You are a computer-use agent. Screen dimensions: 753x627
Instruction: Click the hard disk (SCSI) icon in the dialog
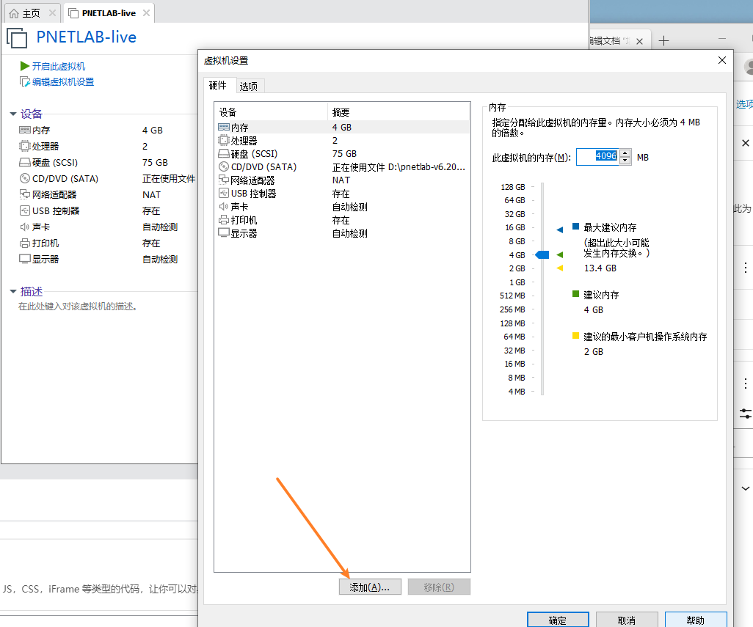point(224,154)
